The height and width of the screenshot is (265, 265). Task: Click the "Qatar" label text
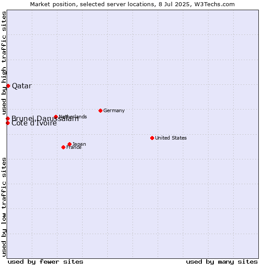pyautogui.click(x=22, y=86)
